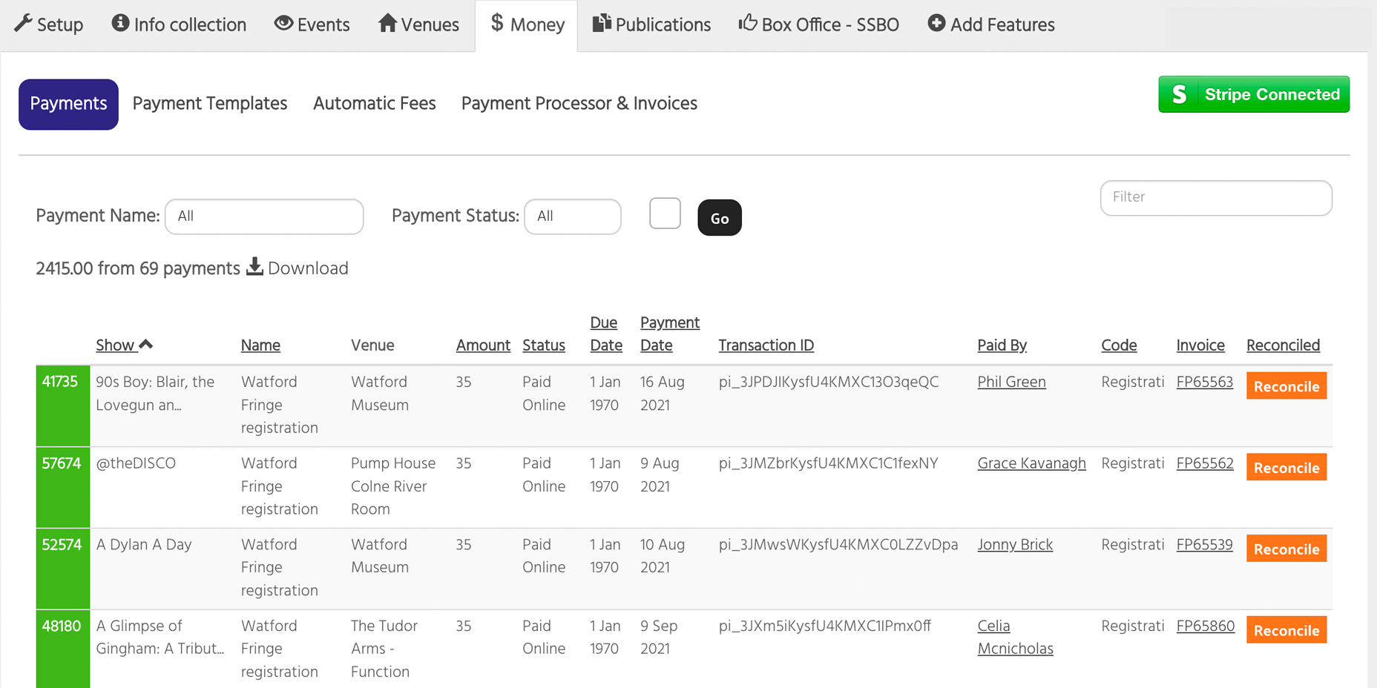Open Phil Green payer link
Screen dimensions: 1377x688
[x=1011, y=382]
